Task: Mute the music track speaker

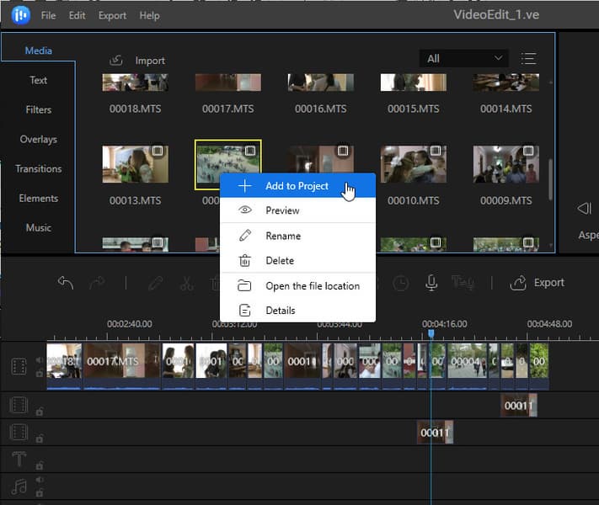Action: tap(39, 481)
